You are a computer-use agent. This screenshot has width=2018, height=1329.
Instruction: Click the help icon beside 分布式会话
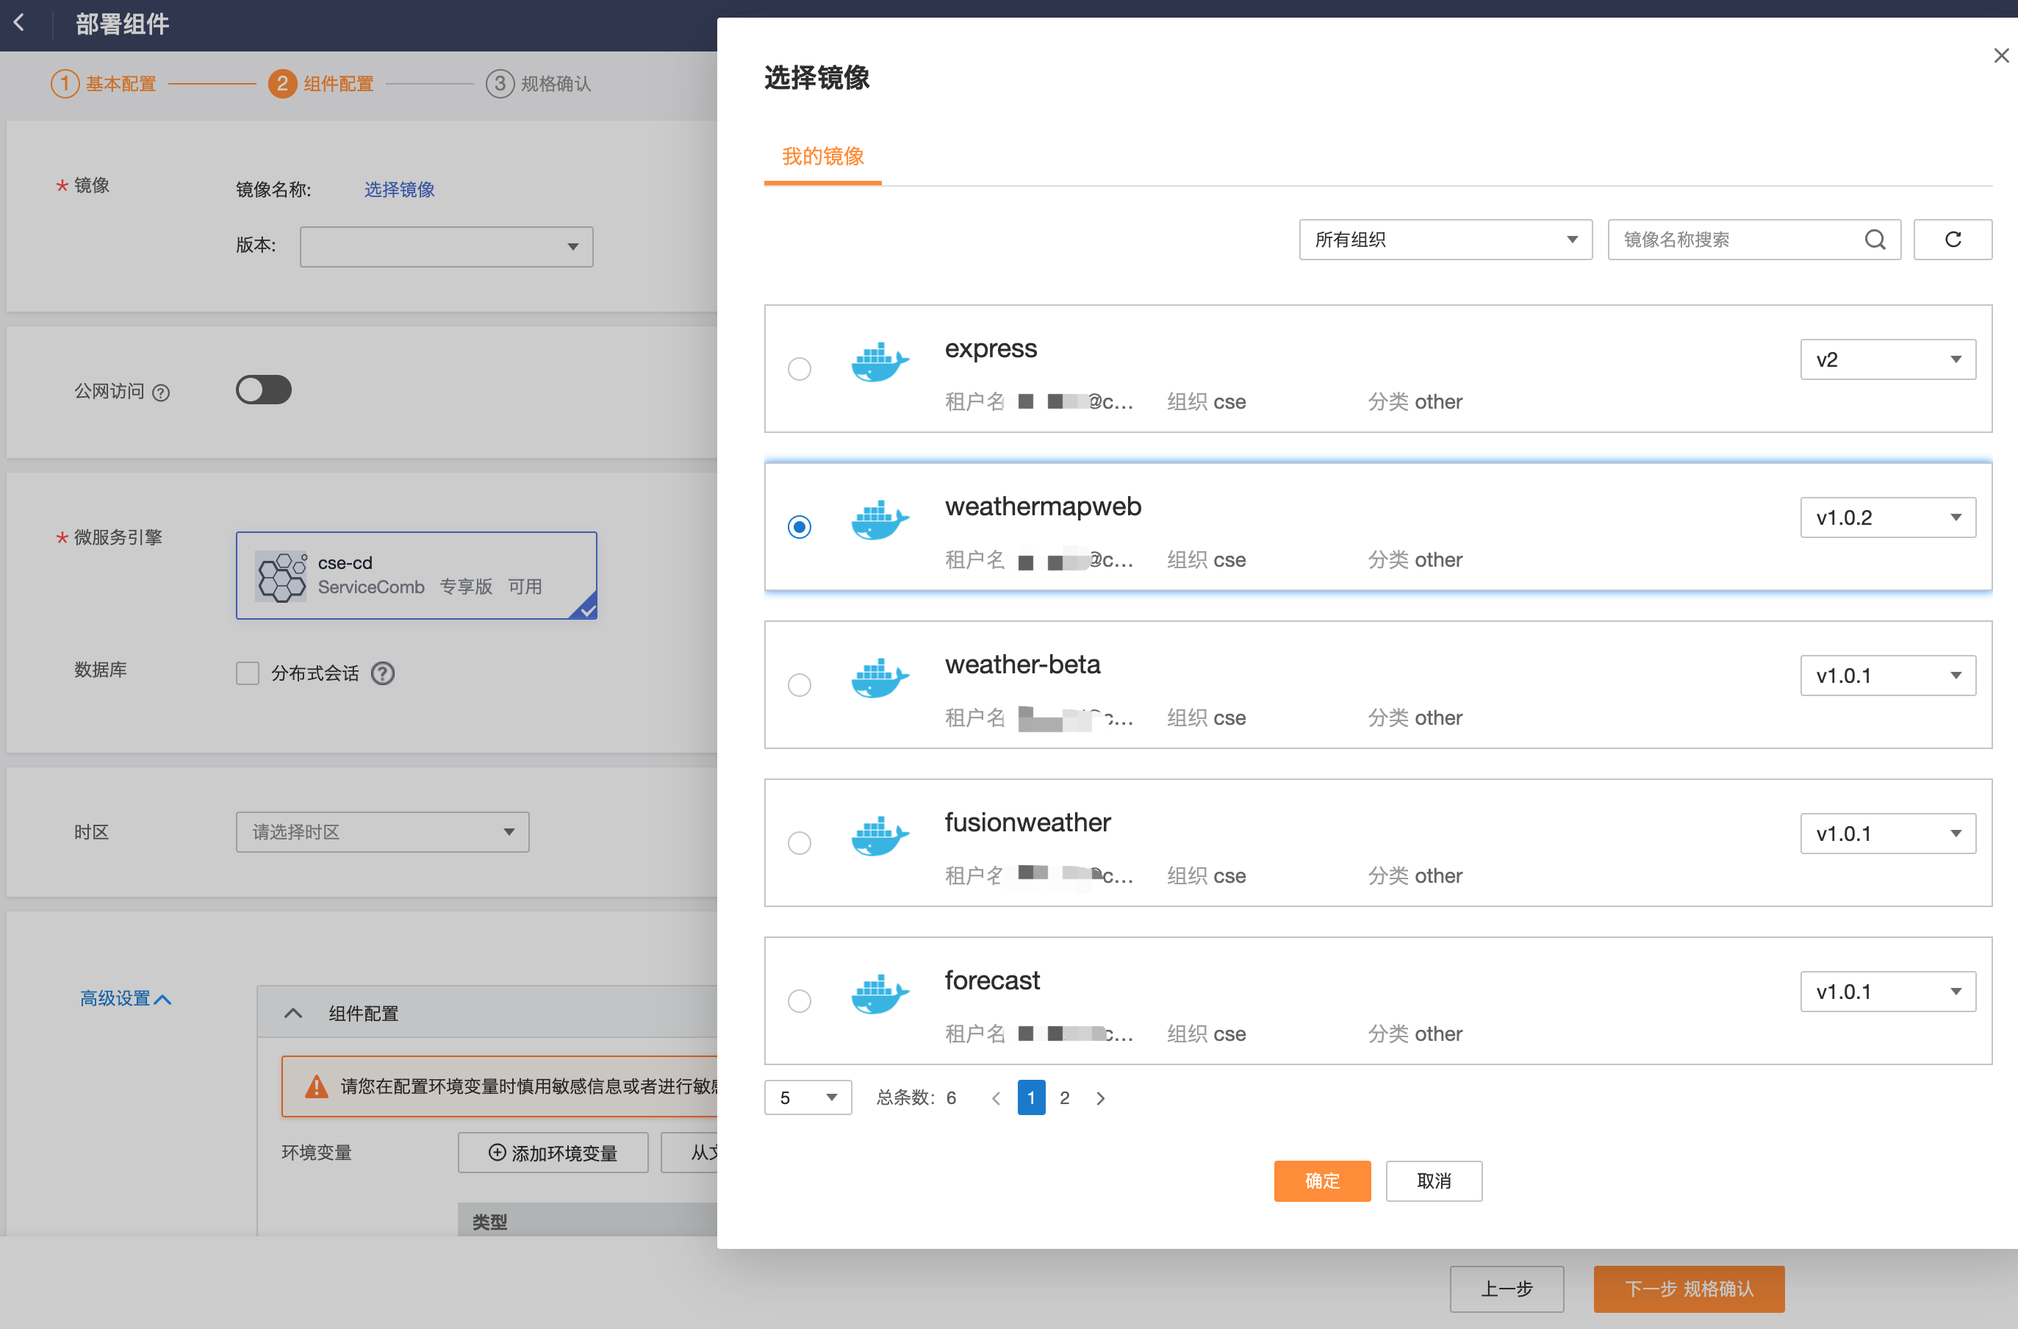[x=384, y=673]
